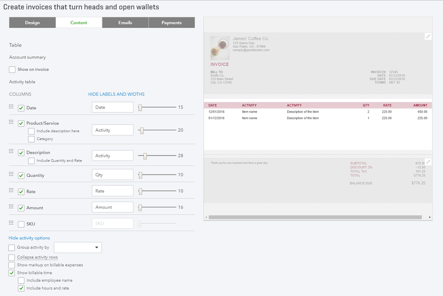Click the drag handle beside the Amount column

11,207
